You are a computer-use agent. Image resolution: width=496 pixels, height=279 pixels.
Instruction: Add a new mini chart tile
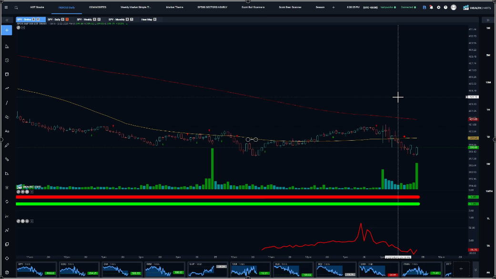click(x=461, y=269)
